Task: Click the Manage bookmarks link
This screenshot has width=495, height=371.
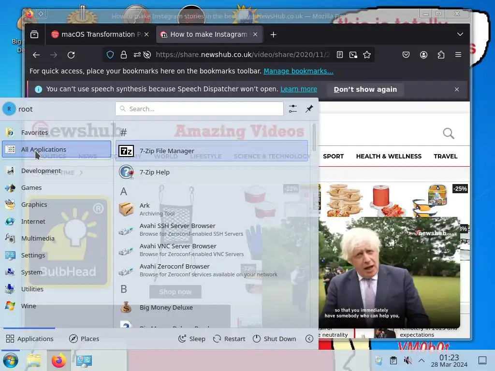Action: point(298,71)
